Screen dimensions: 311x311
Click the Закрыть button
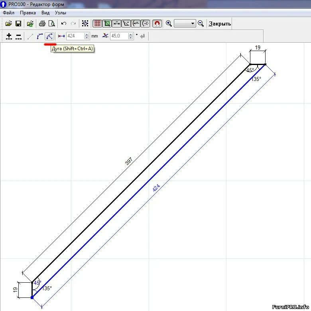220,24
